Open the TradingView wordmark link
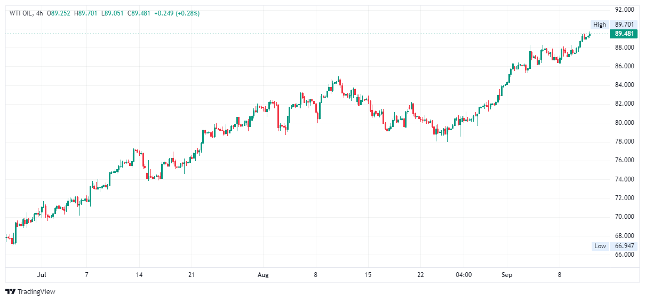The width and height of the screenshot is (645, 301). pos(36,292)
